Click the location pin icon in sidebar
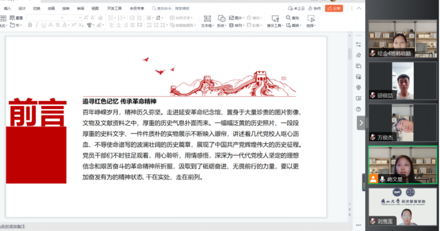Image resolution: width=440 pixels, height=231 pixels. point(358,88)
